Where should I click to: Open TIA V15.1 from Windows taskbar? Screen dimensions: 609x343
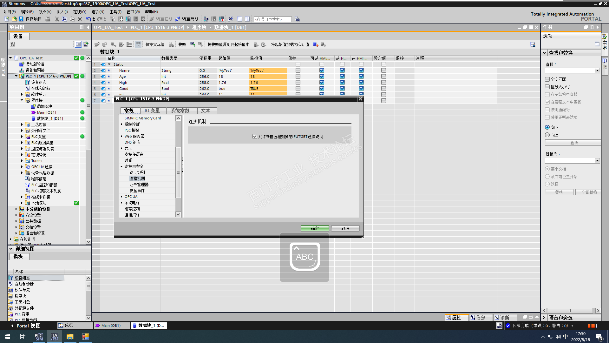click(x=54, y=337)
